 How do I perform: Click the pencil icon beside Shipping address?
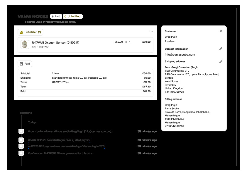coord(221,61)
